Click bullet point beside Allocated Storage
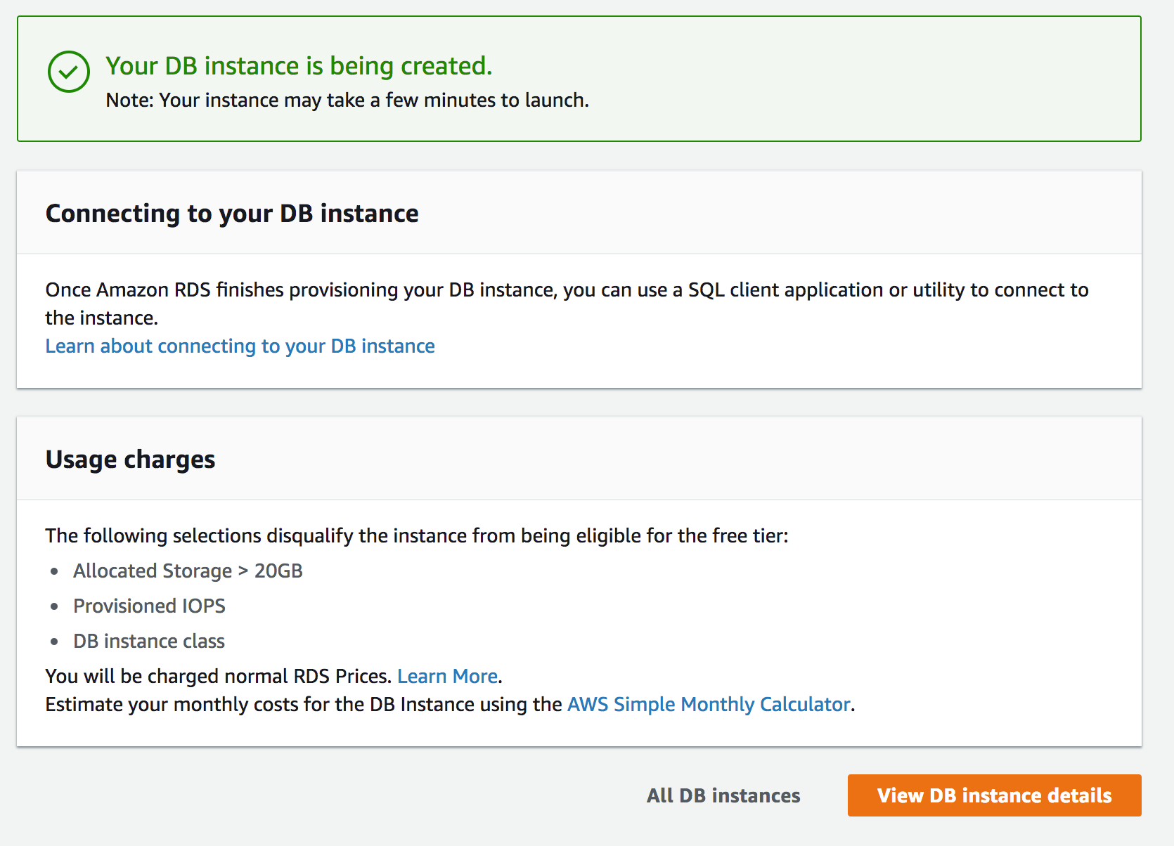This screenshot has width=1174, height=846. click(54, 571)
